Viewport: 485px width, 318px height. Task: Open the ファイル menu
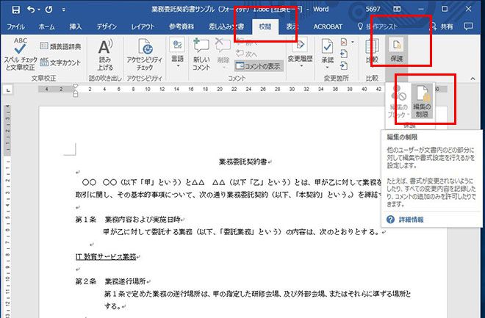16,27
